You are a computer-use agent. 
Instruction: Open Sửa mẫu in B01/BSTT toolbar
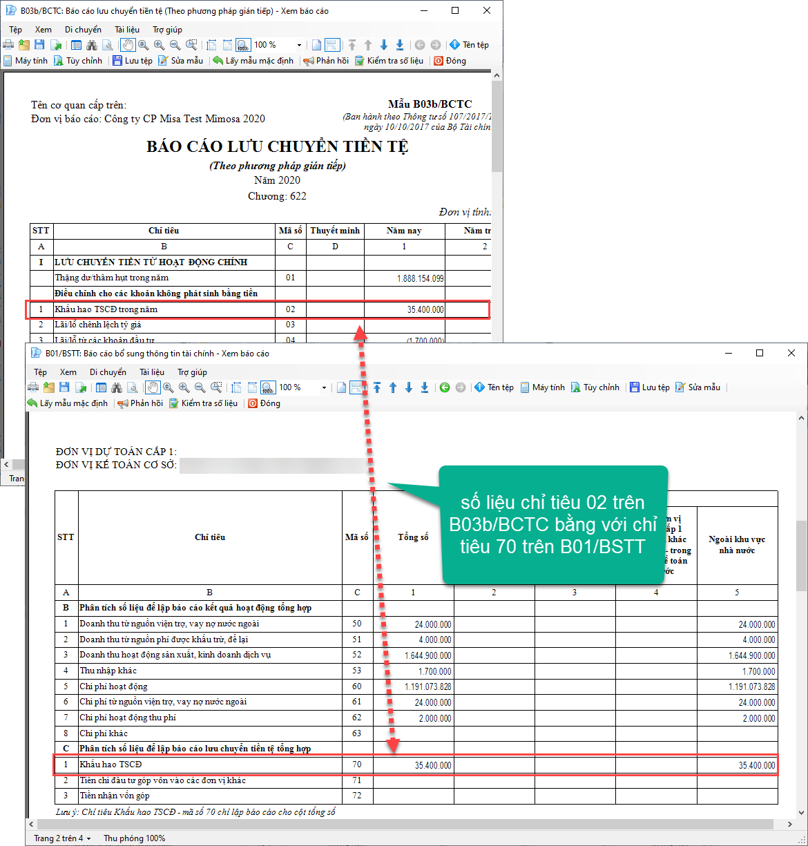(698, 387)
